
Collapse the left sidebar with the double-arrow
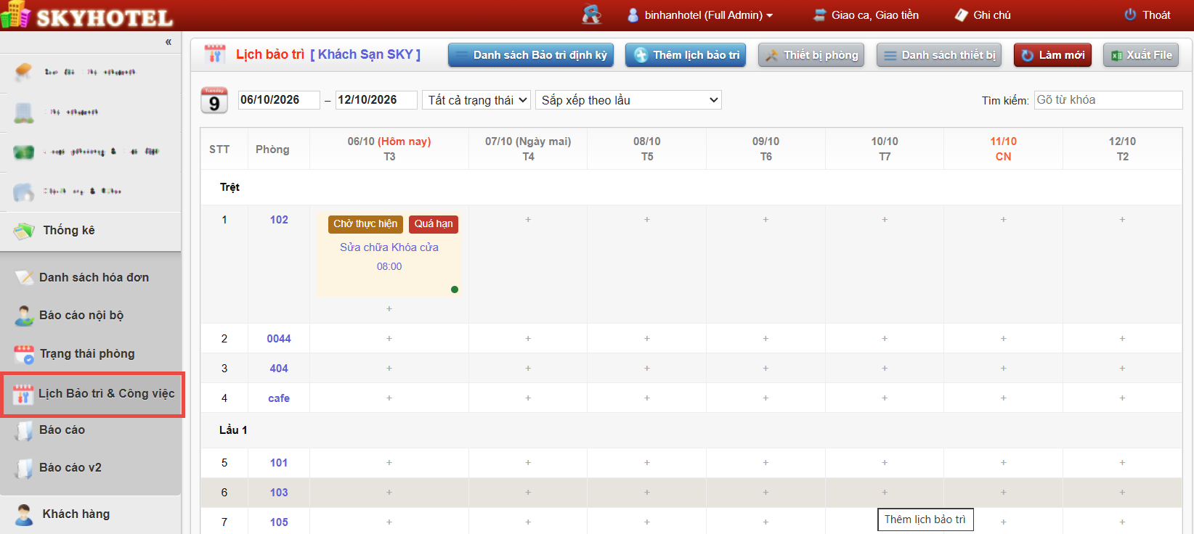[x=168, y=42]
